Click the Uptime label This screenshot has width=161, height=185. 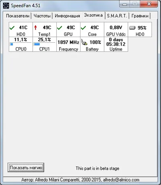click(116, 49)
